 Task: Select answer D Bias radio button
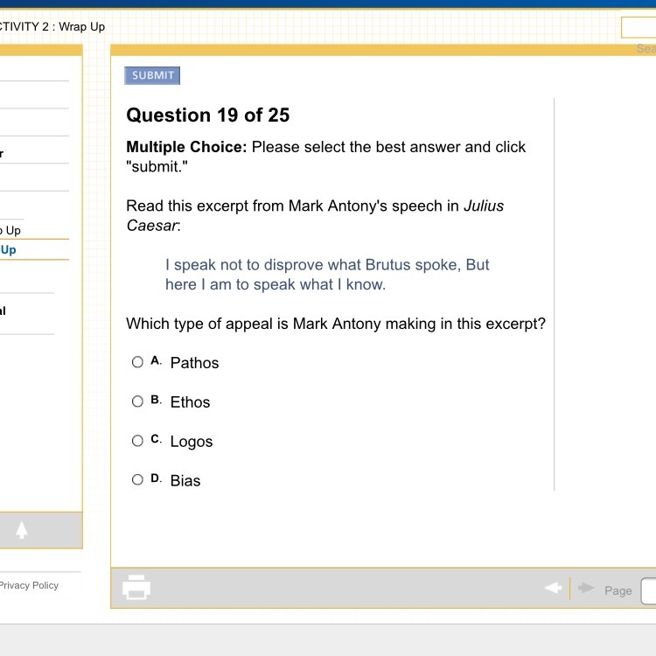point(137,479)
